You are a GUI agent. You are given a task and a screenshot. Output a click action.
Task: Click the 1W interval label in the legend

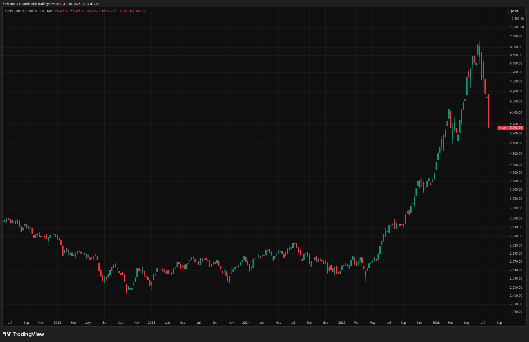pos(42,11)
